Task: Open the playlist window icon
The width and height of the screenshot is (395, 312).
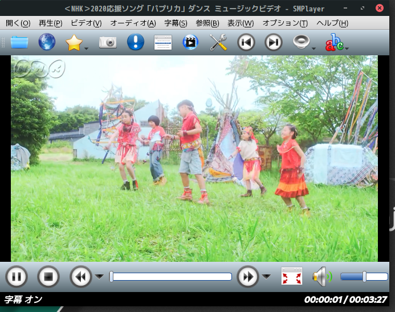Action: [x=163, y=42]
